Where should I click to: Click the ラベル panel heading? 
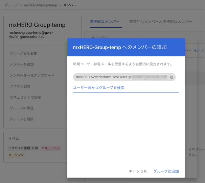(x=14, y=138)
